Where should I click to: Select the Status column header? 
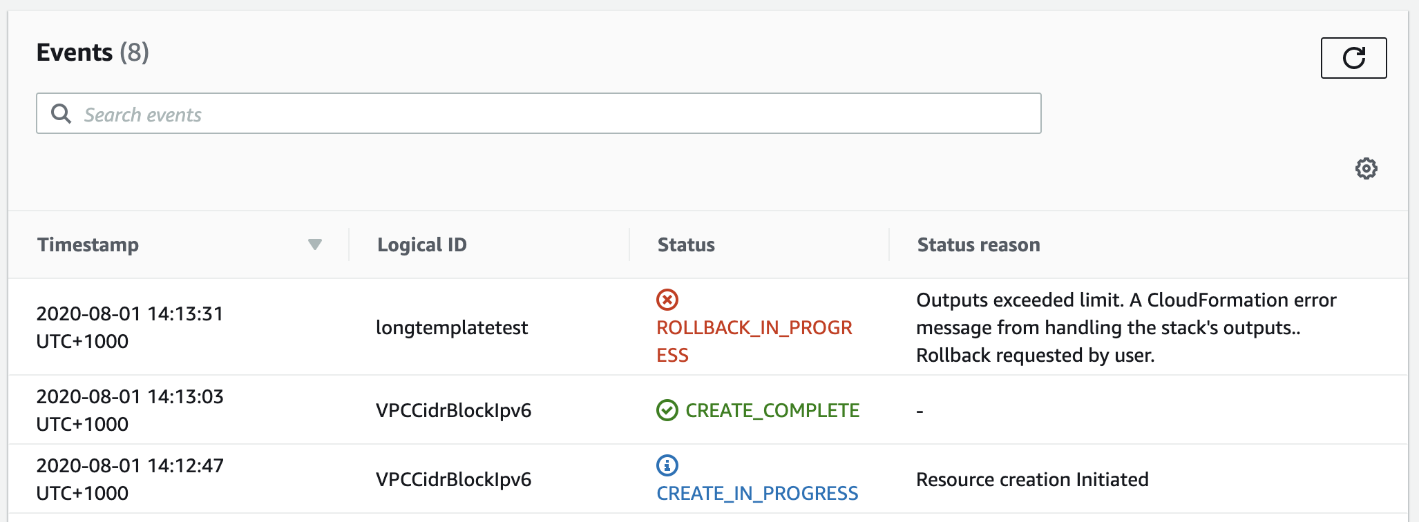[686, 244]
